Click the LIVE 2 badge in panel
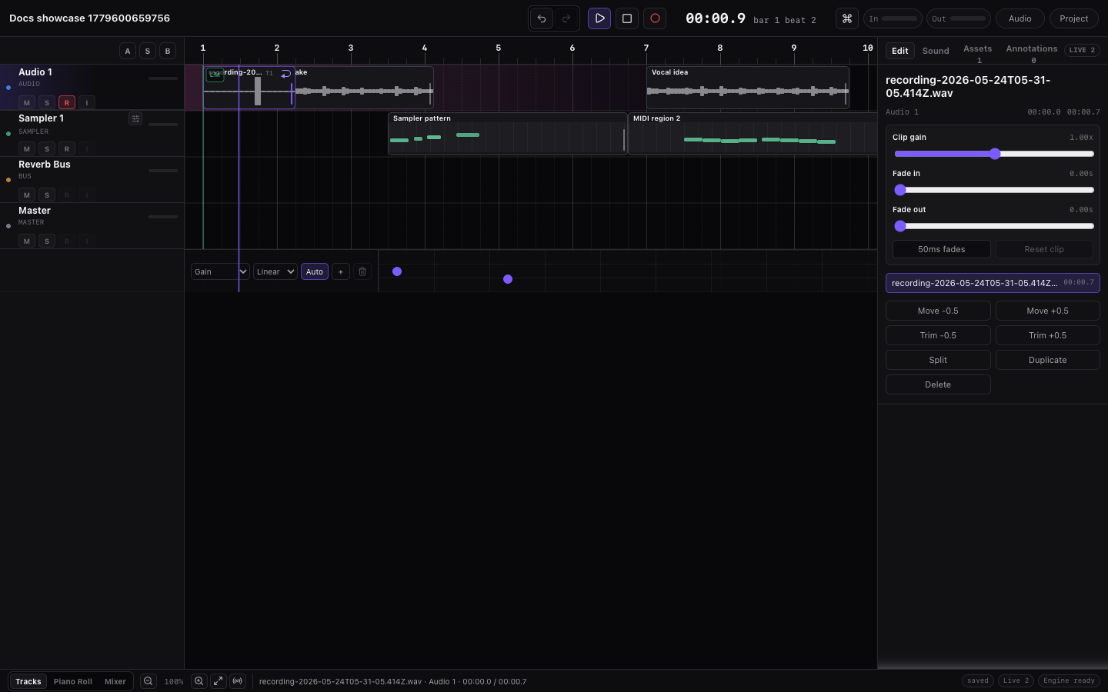Viewport: 1108px width, 692px height. click(1082, 50)
